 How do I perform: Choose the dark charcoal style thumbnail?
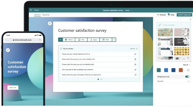(x=182, y=42)
